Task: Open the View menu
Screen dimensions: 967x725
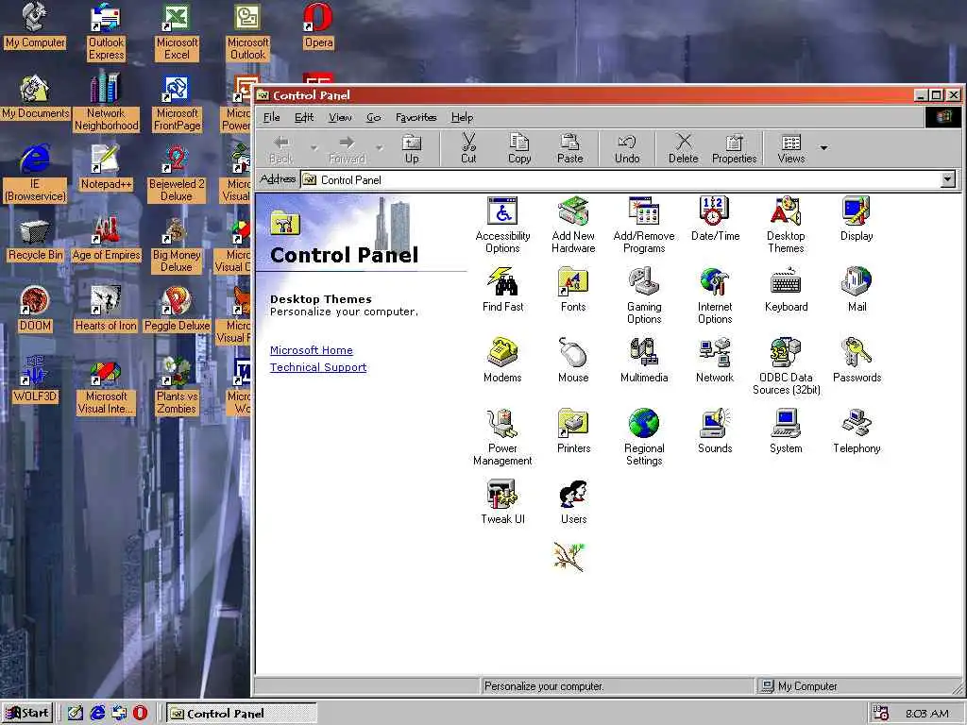Action: pos(340,117)
